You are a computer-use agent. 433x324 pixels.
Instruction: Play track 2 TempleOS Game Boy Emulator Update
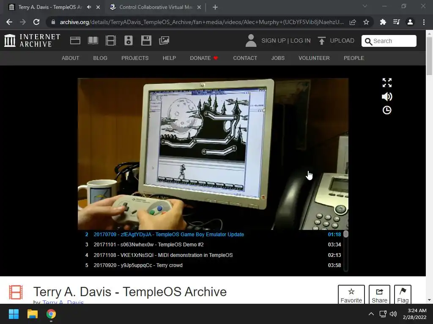pyautogui.click(x=213, y=235)
